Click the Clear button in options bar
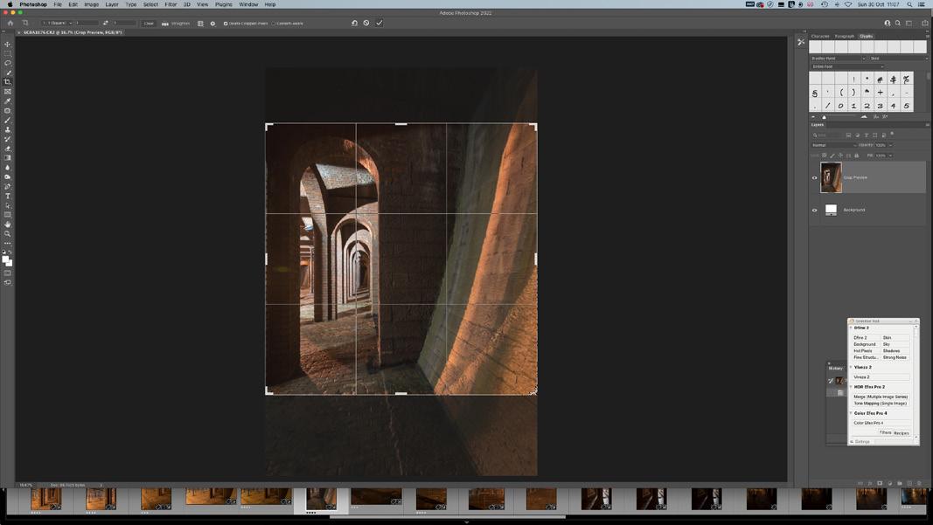This screenshot has width=933, height=525. tap(149, 24)
